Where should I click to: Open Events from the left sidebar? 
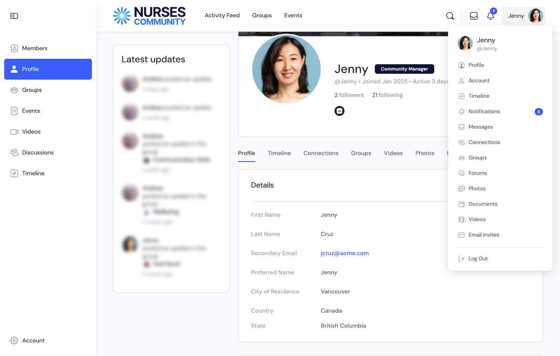(x=30, y=111)
